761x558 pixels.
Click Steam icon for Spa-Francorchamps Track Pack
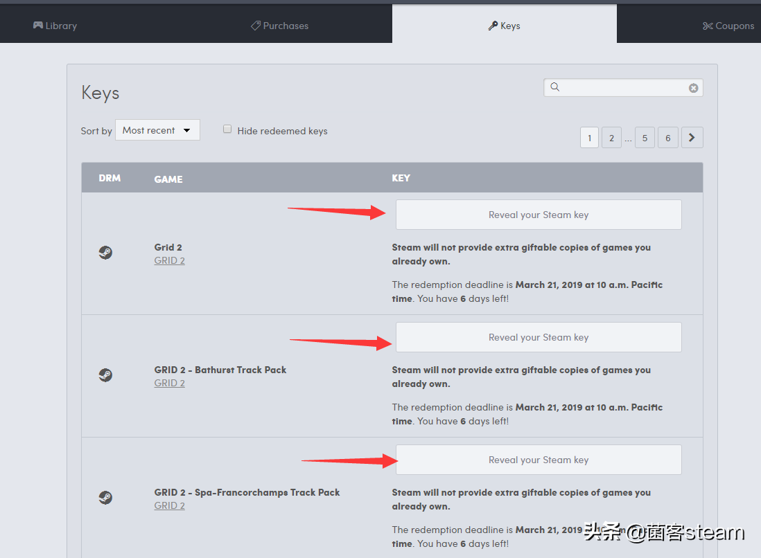[105, 498]
